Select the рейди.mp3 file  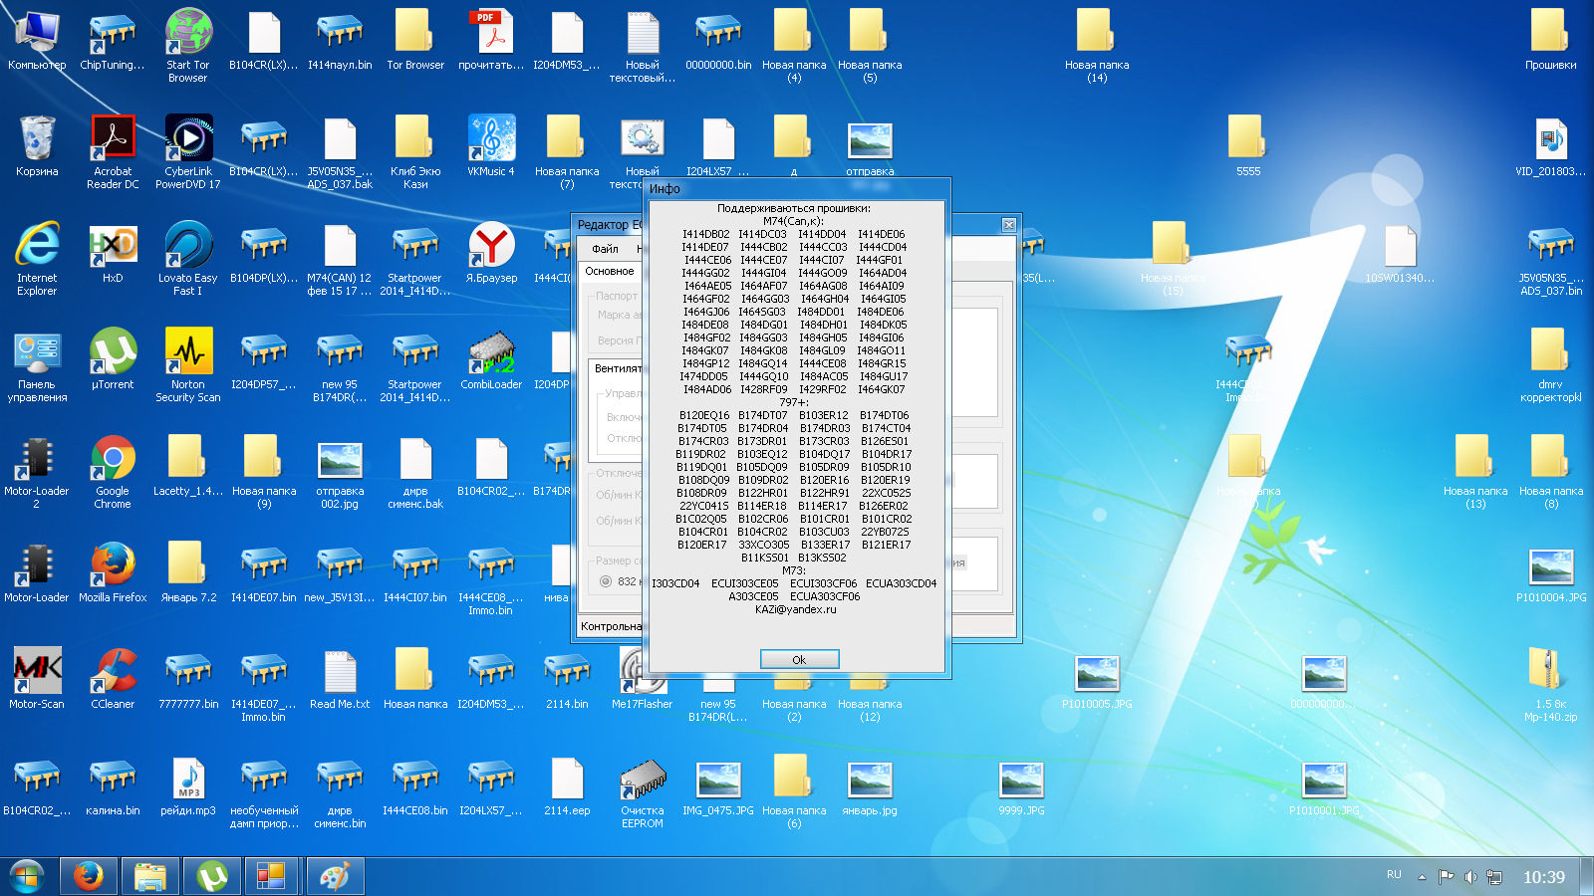click(188, 786)
